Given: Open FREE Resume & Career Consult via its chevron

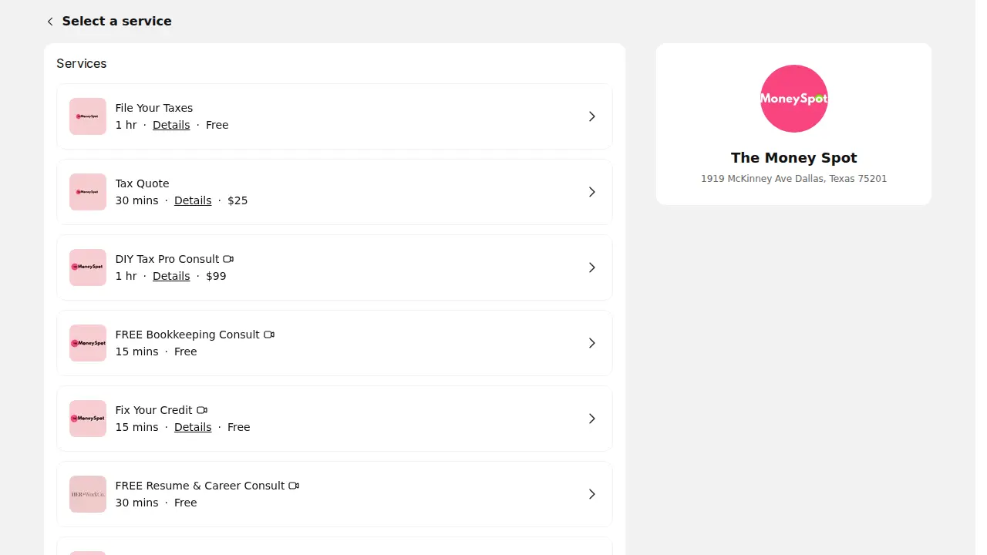Looking at the screenshot, I should pos(592,494).
